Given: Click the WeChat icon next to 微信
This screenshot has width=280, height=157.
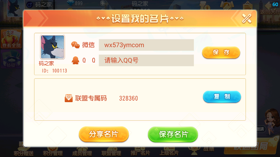Looking at the screenshot, I should (75, 45).
